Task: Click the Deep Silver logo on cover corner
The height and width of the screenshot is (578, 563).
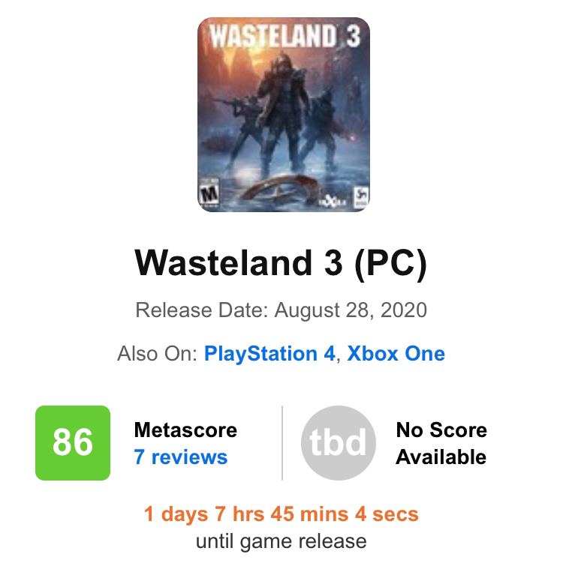Action: (360, 196)
